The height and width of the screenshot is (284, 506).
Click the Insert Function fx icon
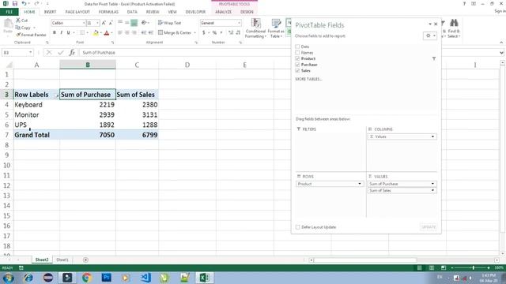coord(72,53)
